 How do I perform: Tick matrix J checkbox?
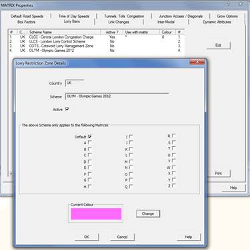coord(131,142)
